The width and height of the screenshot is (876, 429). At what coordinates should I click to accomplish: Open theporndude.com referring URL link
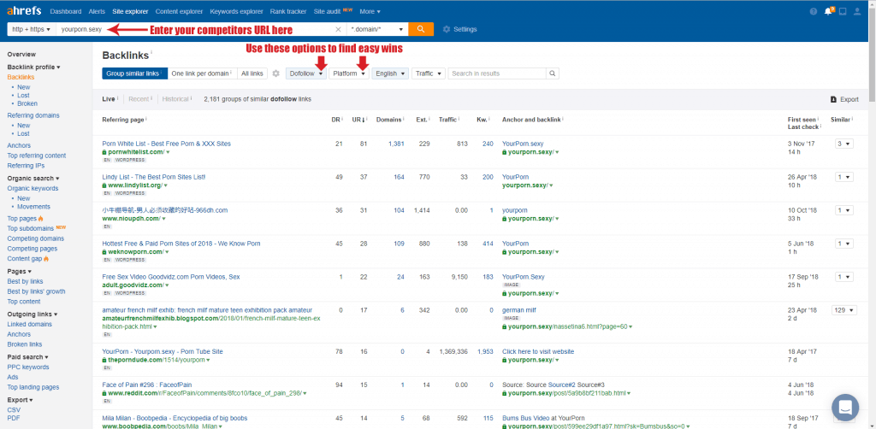tap(157, 361)
